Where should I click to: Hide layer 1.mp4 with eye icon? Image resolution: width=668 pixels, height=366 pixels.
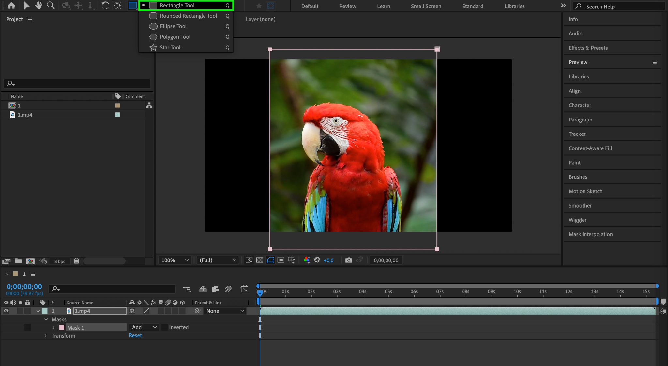pos(6,311)
